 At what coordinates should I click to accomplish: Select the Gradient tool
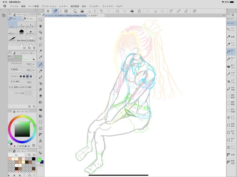pyautogui.click(x=40, y=116)
